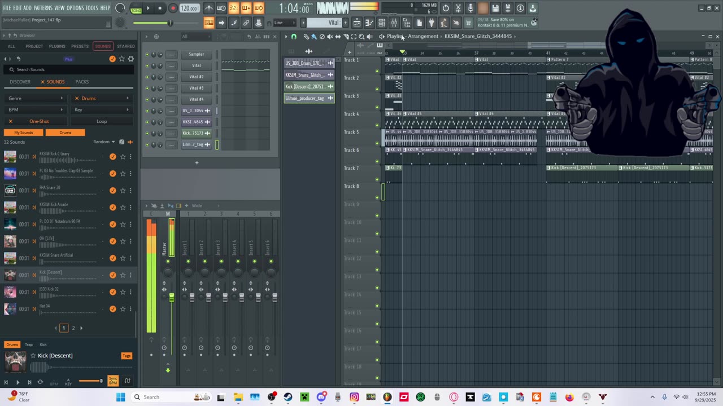
Task: Expand the Drums instrument filter dropdown
Action: tap(102, 99)
